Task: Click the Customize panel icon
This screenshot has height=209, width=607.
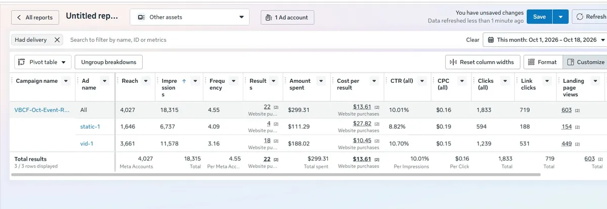Action: click(x=571, y=62)
